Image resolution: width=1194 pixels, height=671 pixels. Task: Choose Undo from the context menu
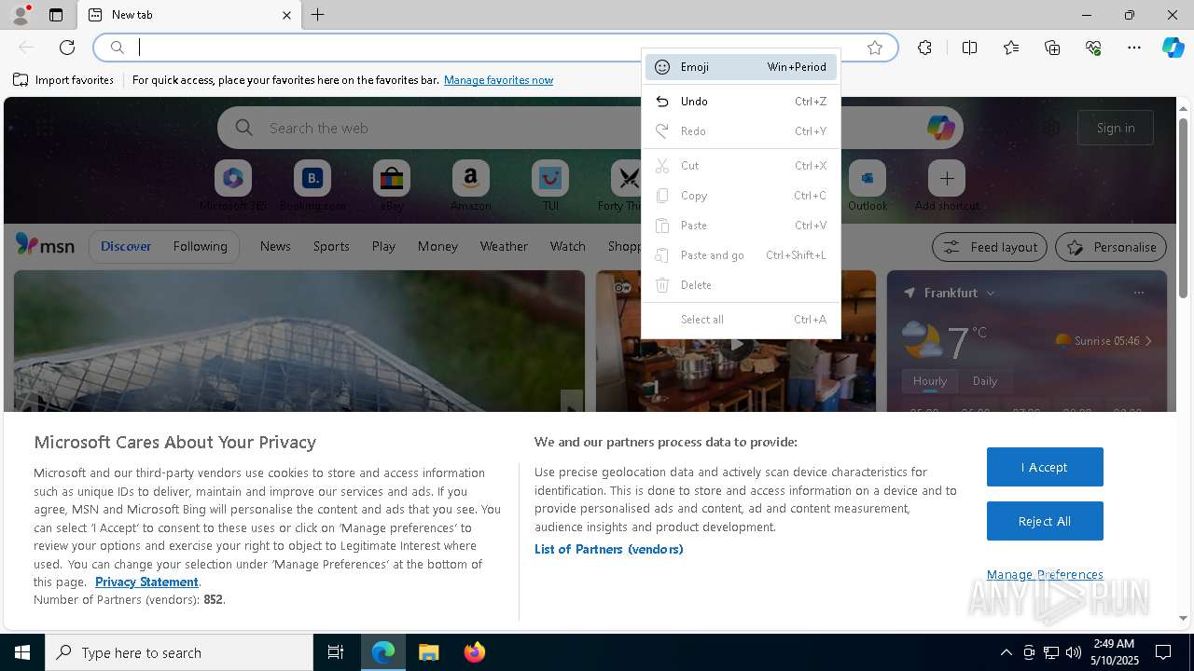click(x=741, y=102)
